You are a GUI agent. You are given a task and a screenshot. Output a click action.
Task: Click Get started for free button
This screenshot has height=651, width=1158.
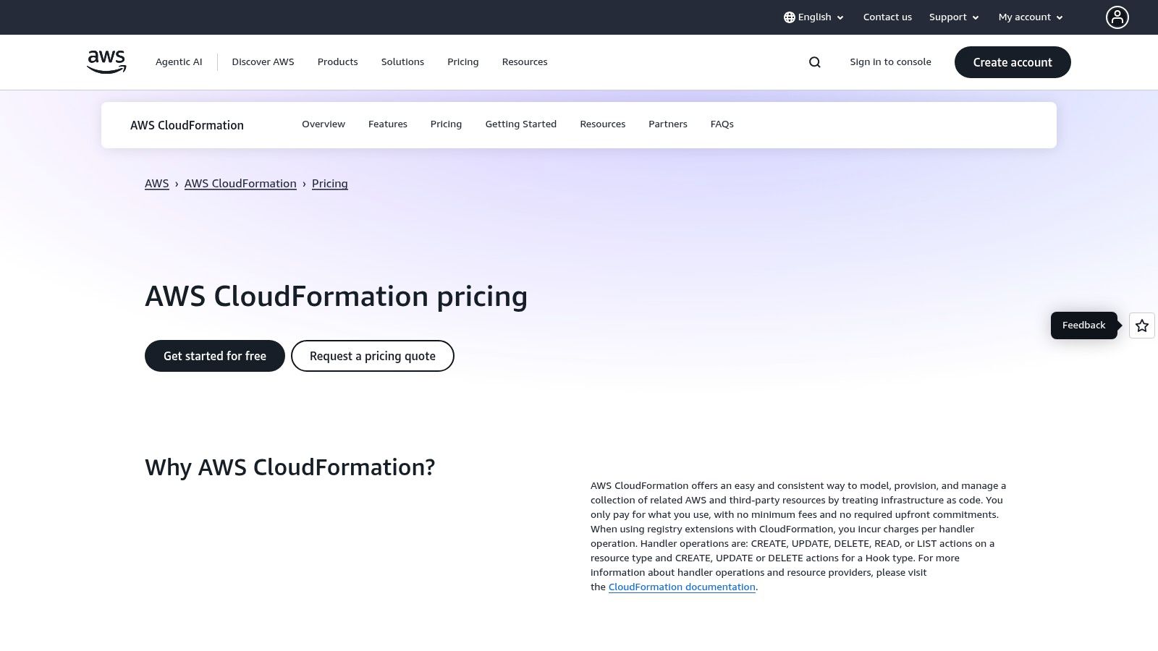[x=215, y=356]
